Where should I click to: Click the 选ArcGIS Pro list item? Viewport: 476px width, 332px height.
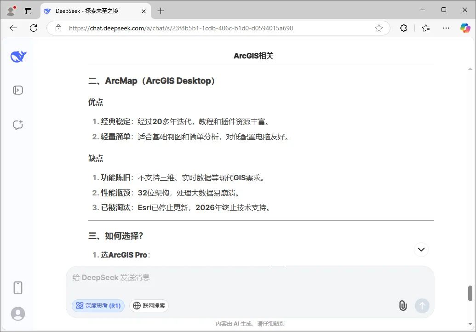point(121,255)
